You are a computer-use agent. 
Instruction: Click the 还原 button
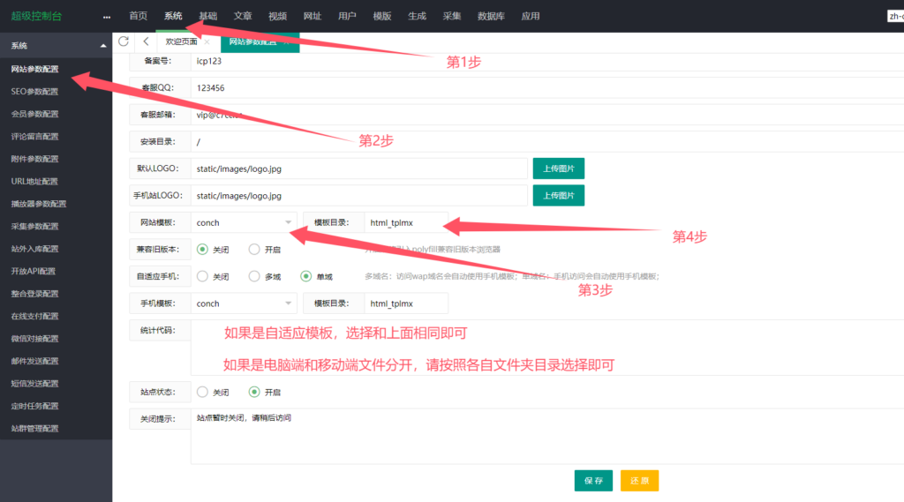639,481
